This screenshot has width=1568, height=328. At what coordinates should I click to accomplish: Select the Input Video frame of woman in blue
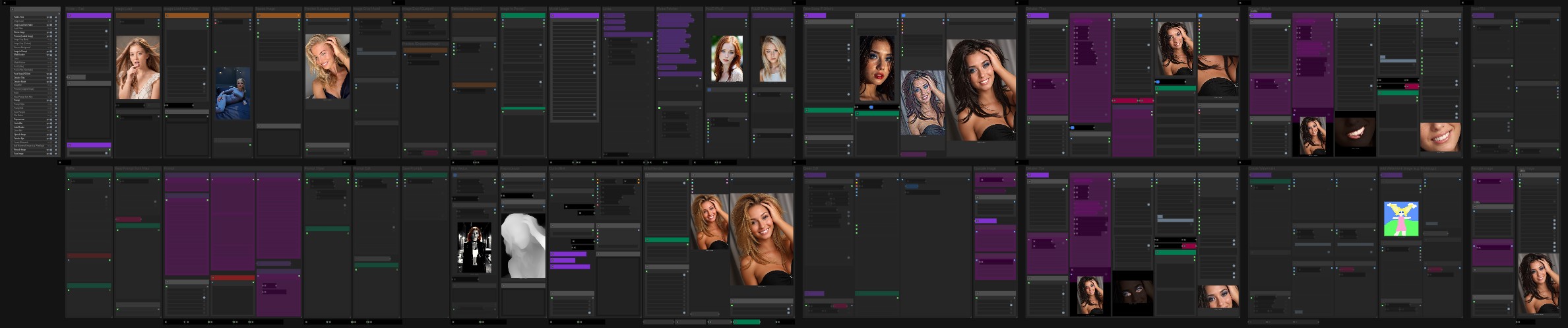233,93
